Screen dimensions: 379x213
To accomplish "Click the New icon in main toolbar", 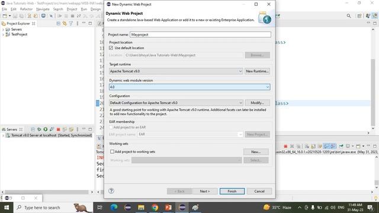I will click(5, 16).
